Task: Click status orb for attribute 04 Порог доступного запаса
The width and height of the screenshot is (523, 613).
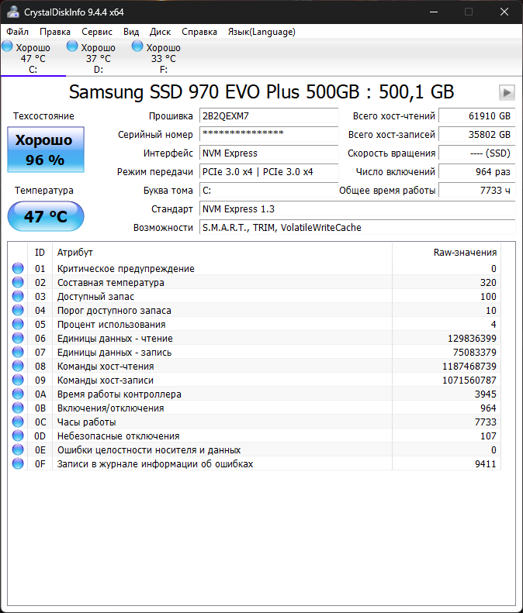Action: [18, 311]
